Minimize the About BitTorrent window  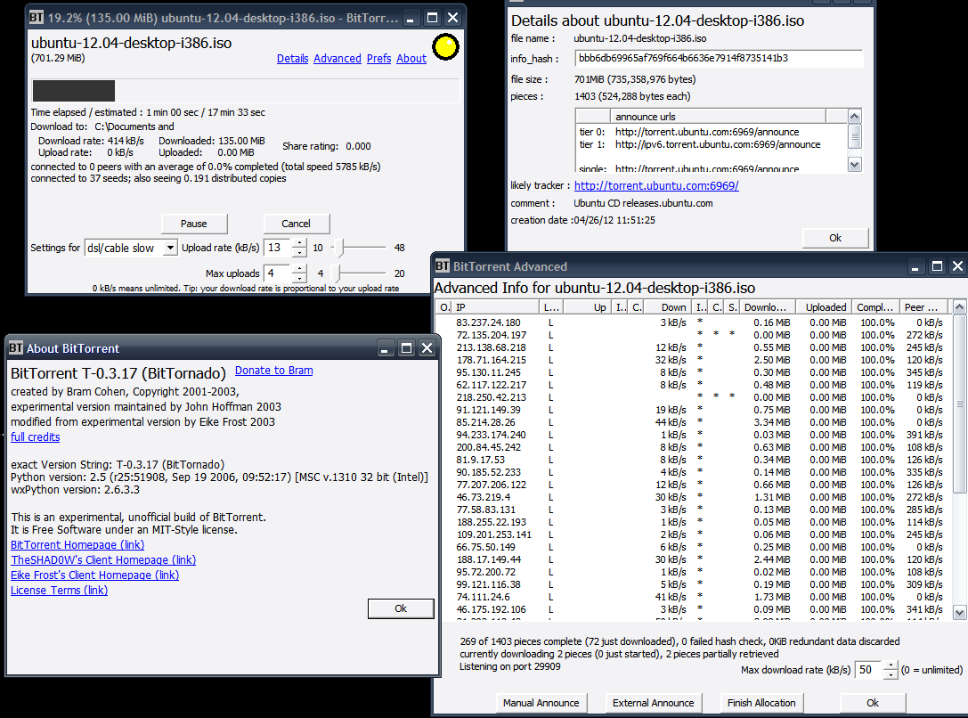(x=386, y=348)
